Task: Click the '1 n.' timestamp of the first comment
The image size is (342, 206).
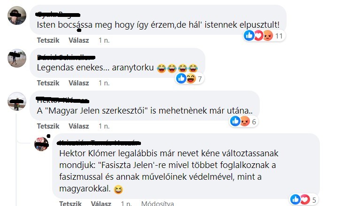Action: [x=104, y=40]
